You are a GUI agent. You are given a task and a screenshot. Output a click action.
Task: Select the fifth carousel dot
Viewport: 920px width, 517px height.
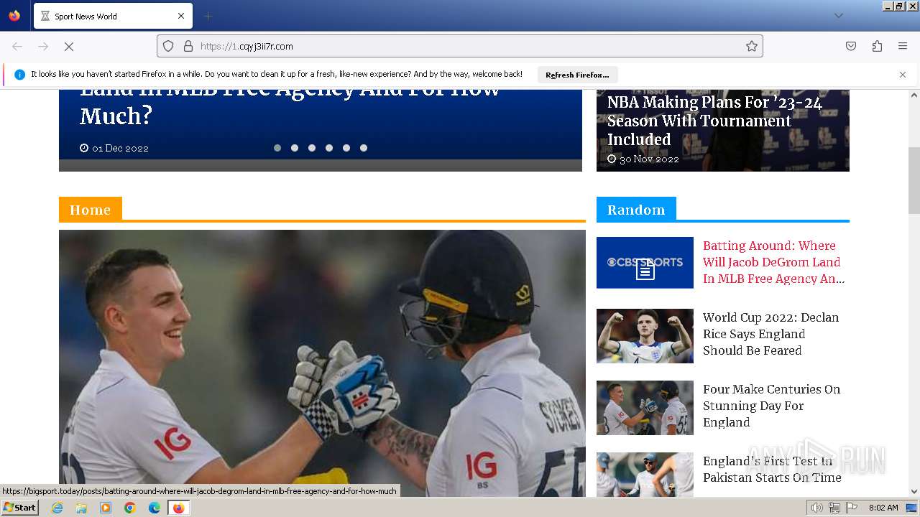coord(346,148)
